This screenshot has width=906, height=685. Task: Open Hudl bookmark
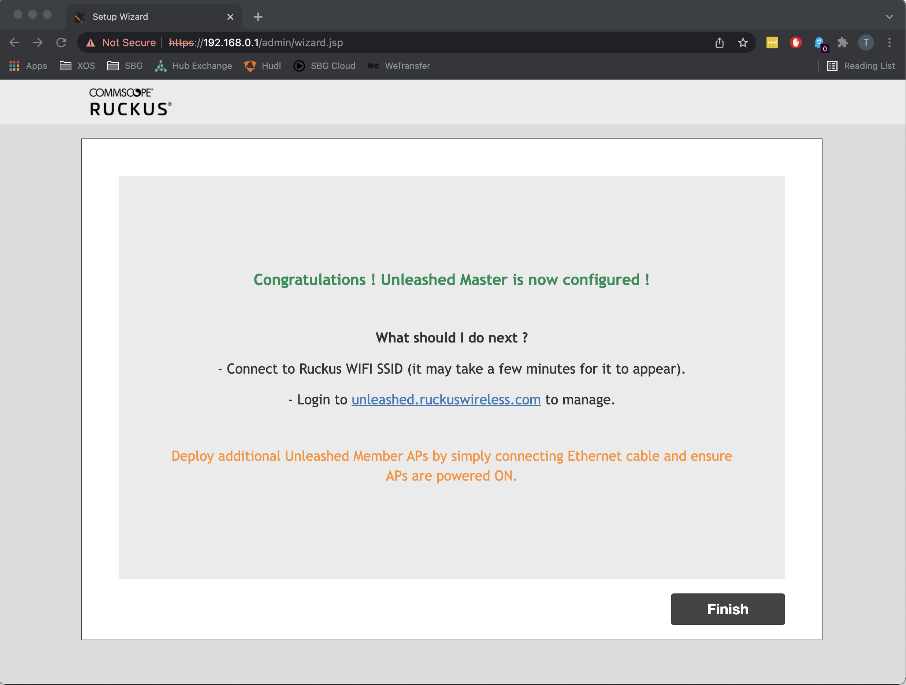[x=263, y=66]
